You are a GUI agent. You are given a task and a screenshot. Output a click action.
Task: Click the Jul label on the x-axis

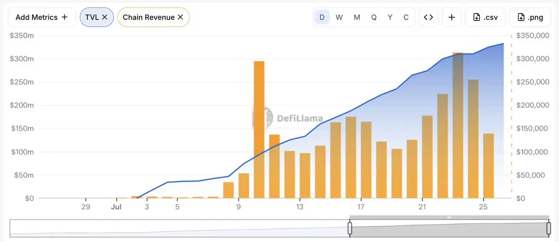coord(116,207)
